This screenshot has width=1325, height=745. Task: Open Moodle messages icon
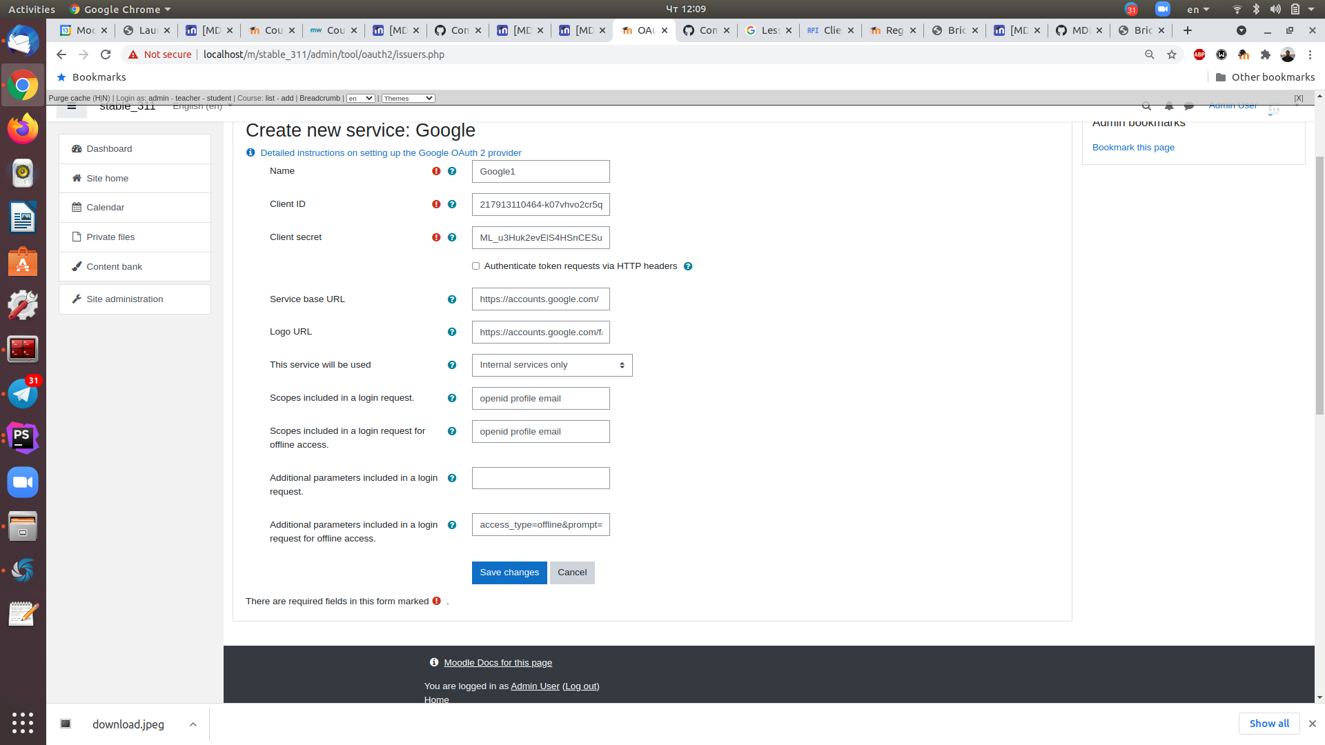click(x=1189, y=106)
